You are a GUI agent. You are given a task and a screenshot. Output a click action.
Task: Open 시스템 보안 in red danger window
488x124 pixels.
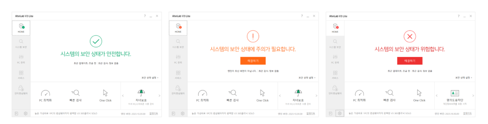(x=335, y=44)
